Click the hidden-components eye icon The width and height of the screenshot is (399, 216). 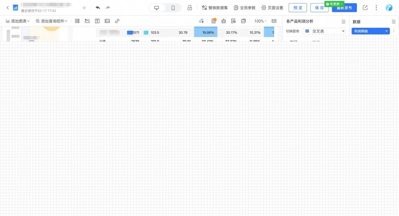coord(233,21)
